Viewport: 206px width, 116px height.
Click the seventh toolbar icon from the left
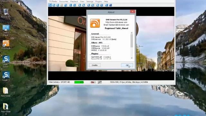coord(74,5)
